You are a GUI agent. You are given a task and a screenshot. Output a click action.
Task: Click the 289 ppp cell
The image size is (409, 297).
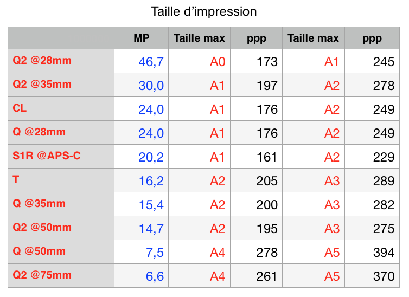(384, 181)
